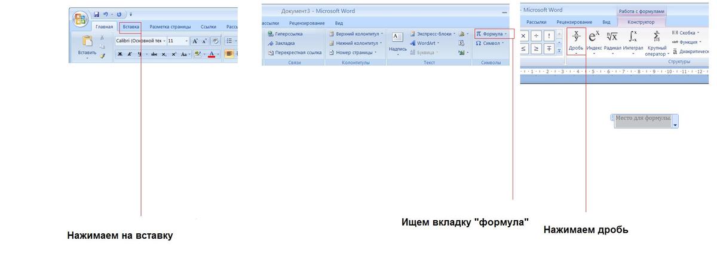The width and height of the screenshot is (717, 271).
Task: Apply text highlight color marker
Action: click(x=198, y=54)
